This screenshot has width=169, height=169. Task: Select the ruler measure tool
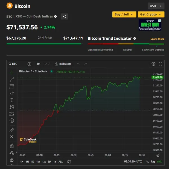[x=12, y=130]
